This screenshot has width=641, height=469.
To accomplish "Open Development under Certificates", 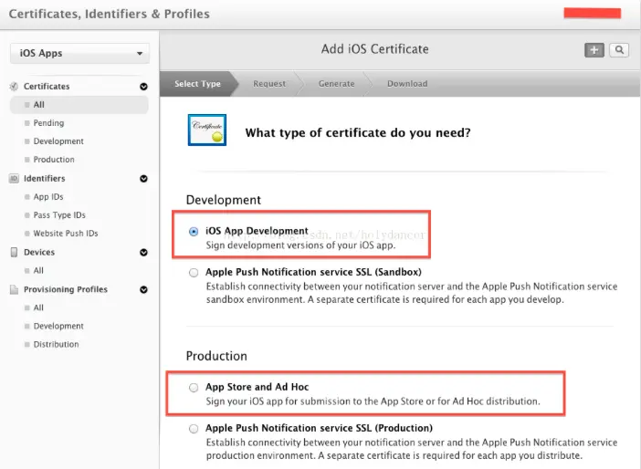I will coord(58,141).
